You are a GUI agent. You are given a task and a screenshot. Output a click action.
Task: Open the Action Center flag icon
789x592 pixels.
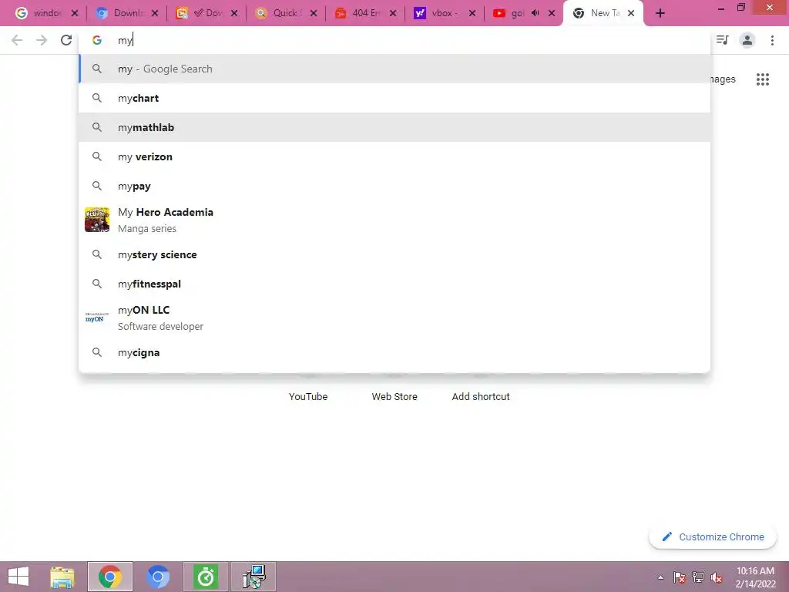(x=680, y=577)
